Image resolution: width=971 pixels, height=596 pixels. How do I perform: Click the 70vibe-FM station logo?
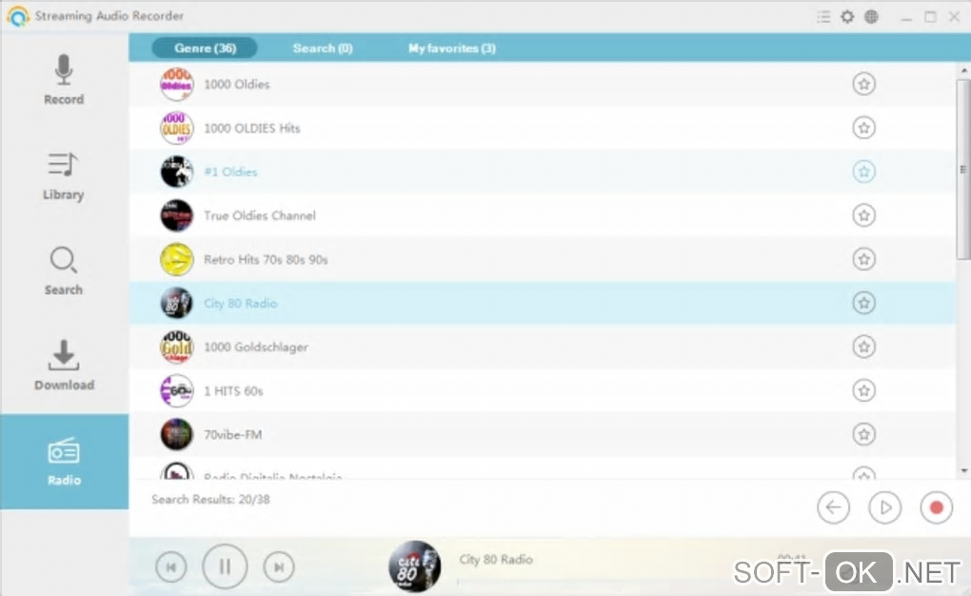pos(176,434)
